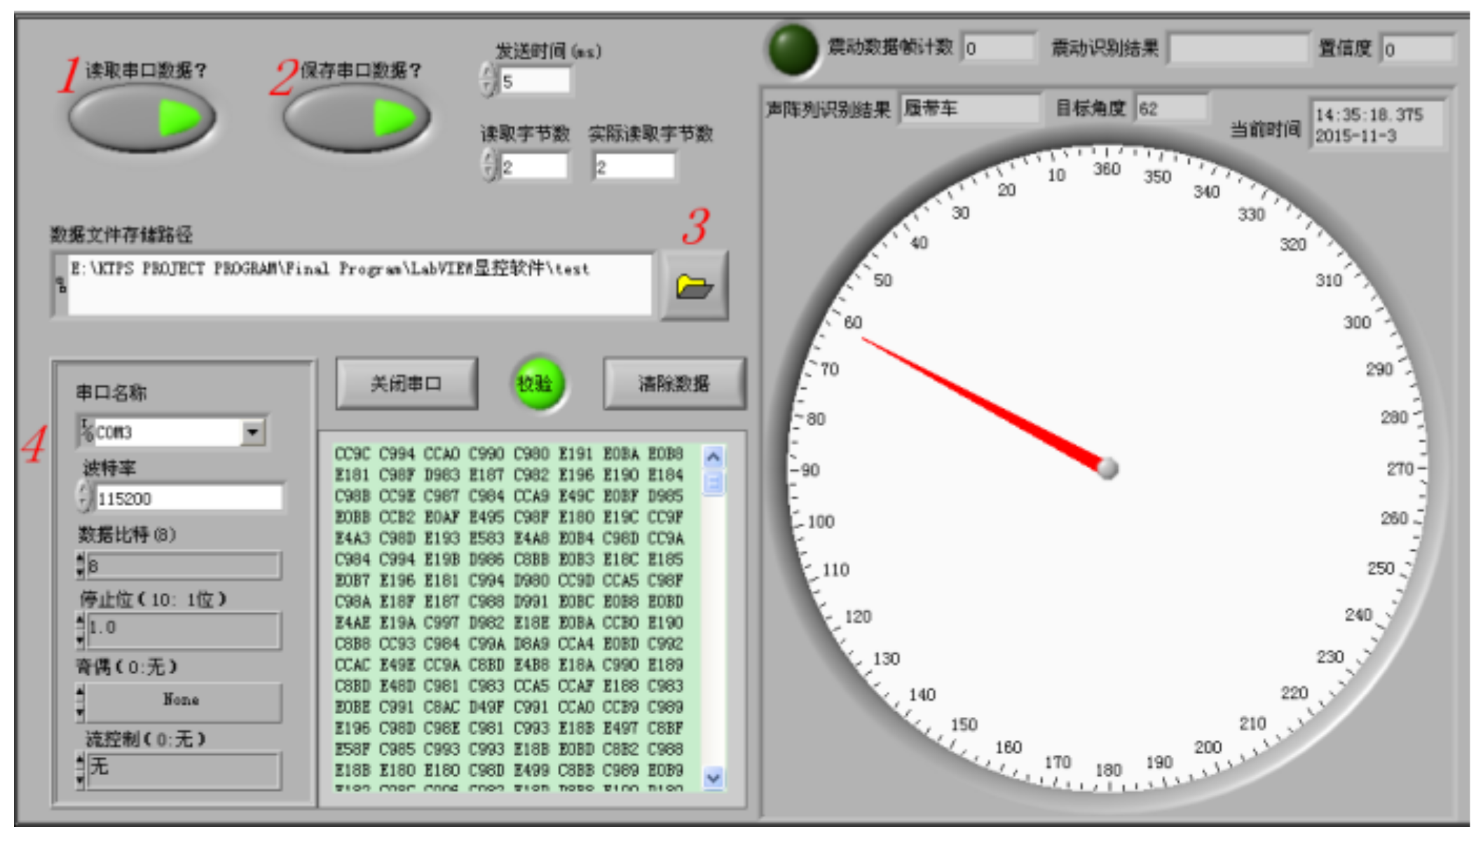Open the COM3 serial port dropdown
Image resolution: width=1483 pixels, height=841 pixels.
click(x=253, y=432)
